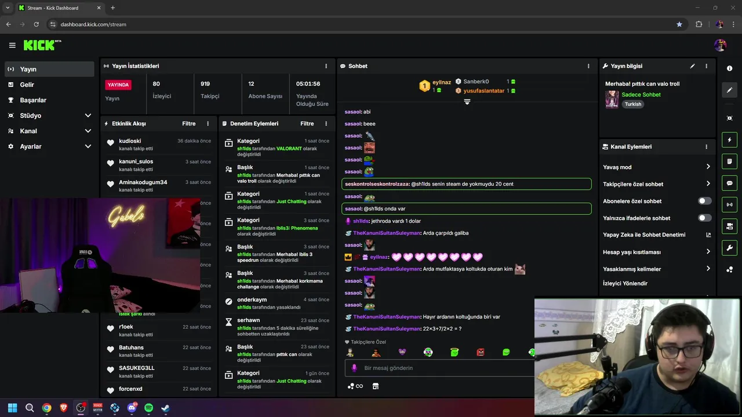Click the lightning bolt icon in right sidebar

point(729,140)
